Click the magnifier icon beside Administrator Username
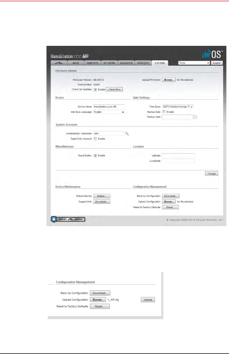 (x=127, y=133)
